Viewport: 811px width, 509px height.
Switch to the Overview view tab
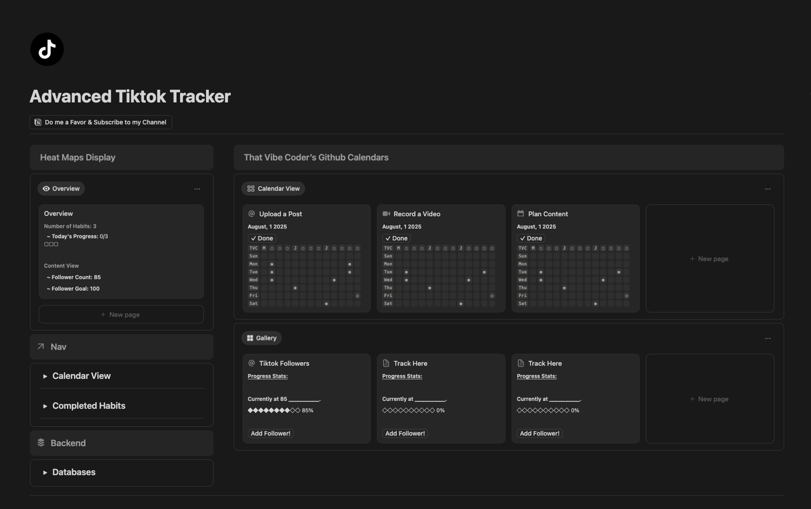[x=61, y=189]
